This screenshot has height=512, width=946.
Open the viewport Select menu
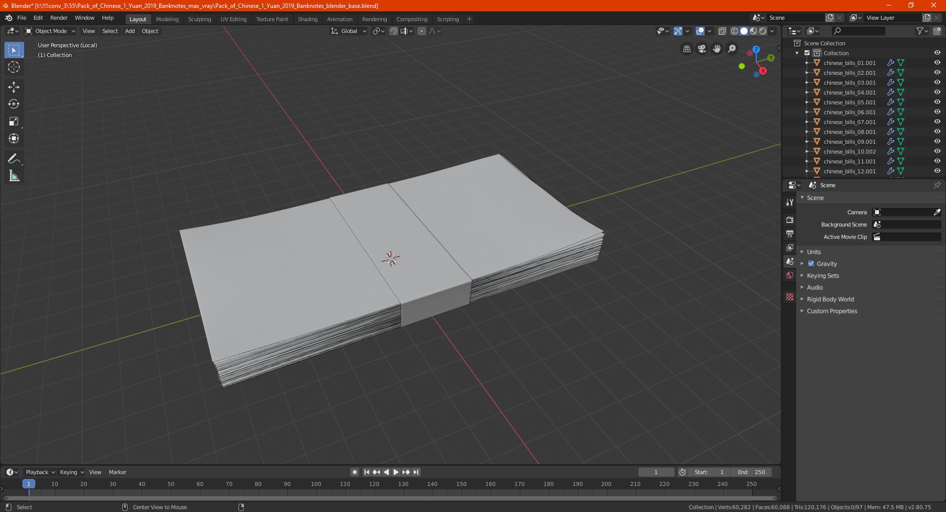tap(110, 31)
